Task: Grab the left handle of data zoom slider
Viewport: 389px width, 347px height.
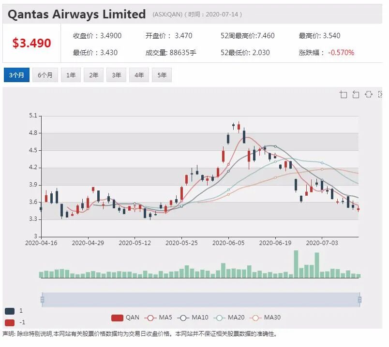Action: pos(42,300)
